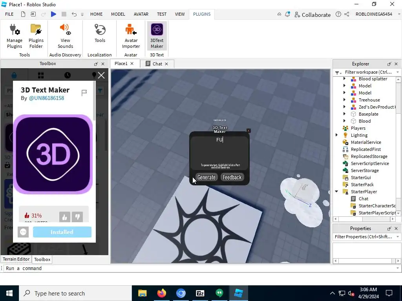Open the Filter Properties dropdown arrow
The width and height of the screenshot is (402, 301).
(398, 237)
